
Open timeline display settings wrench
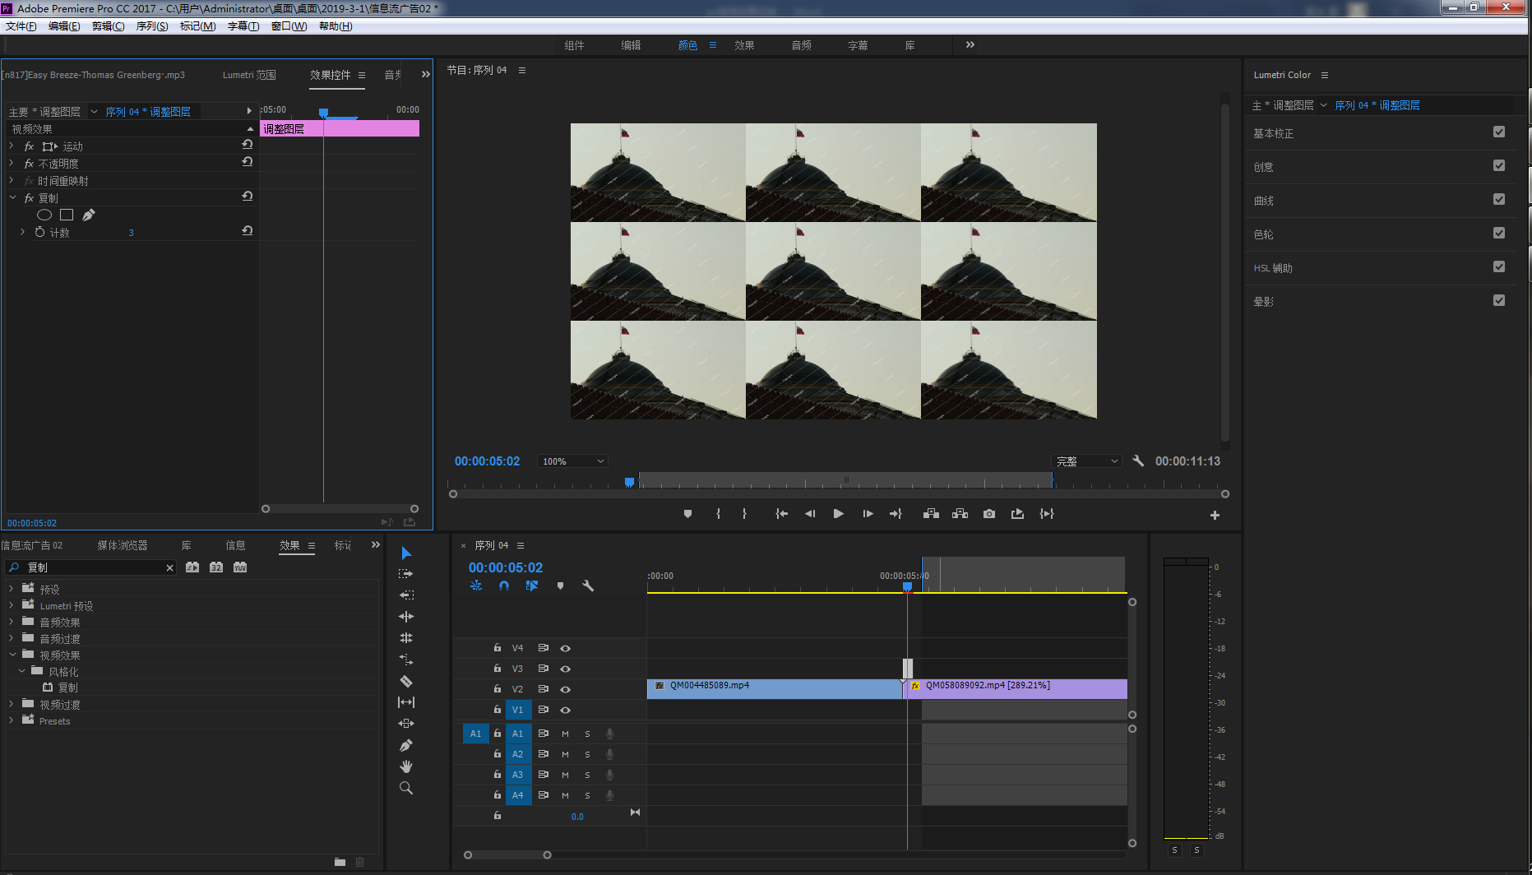pyautogui.click(x=588, y=586)
